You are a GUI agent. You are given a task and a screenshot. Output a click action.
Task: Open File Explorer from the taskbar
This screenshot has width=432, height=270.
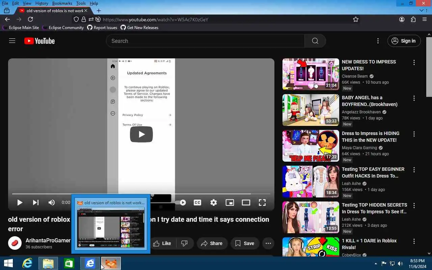tap(48, 263)
